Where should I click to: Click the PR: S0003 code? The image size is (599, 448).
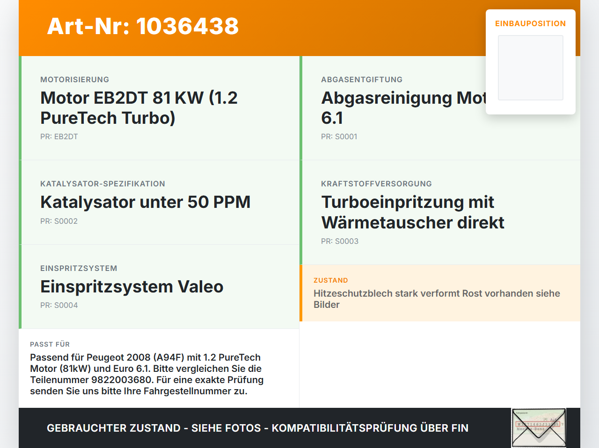coord(340,242)
